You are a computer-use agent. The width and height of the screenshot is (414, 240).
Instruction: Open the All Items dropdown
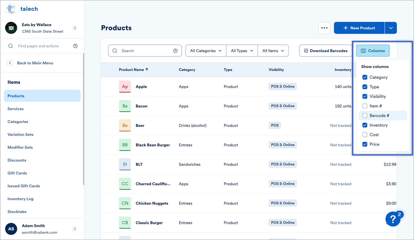(273, 51)
